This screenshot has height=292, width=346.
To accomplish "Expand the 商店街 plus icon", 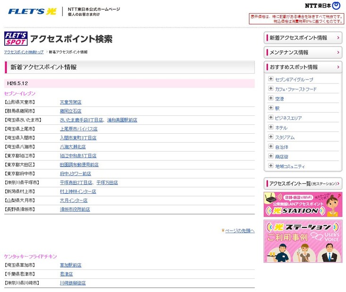I will point(270,156).
